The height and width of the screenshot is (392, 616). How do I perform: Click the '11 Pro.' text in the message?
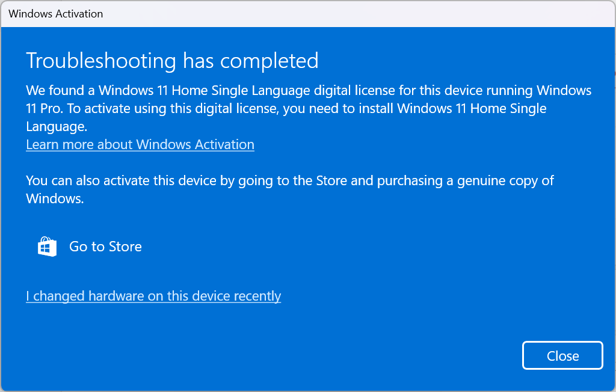(45, 108)
